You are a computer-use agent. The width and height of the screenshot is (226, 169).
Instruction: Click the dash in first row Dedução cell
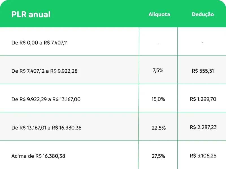(203, 43)
